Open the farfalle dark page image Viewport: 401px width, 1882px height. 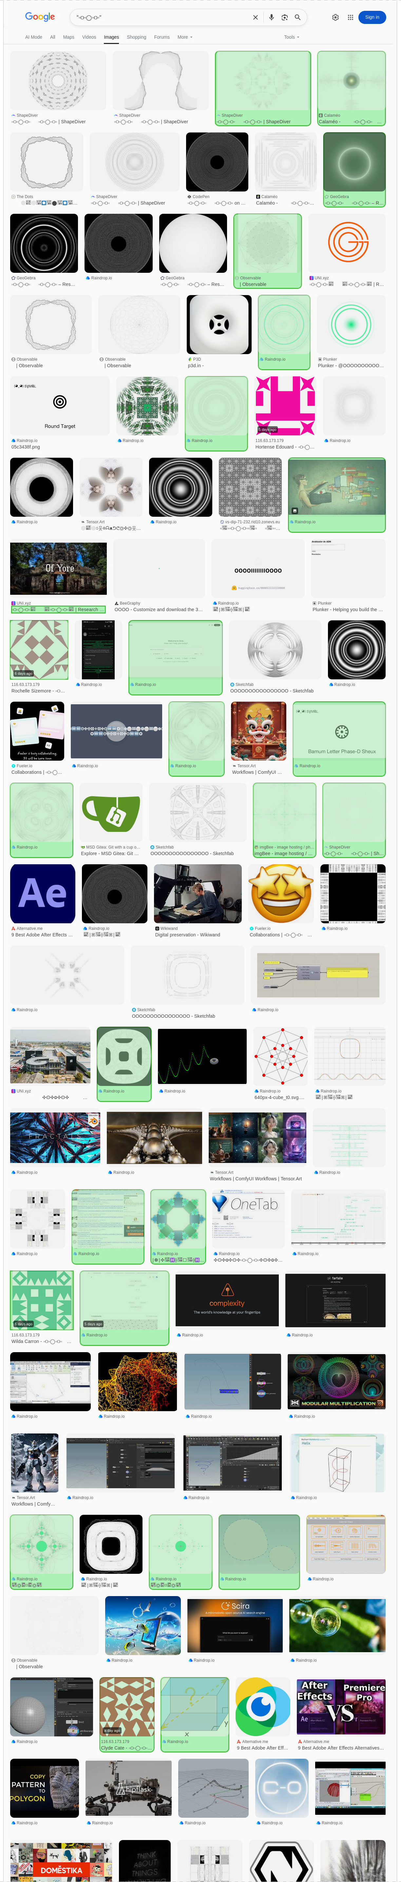click(x=335, y=1300)
